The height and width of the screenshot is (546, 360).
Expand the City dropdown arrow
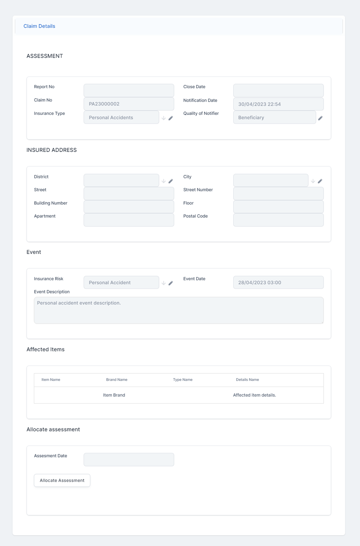tap(313, 181)
